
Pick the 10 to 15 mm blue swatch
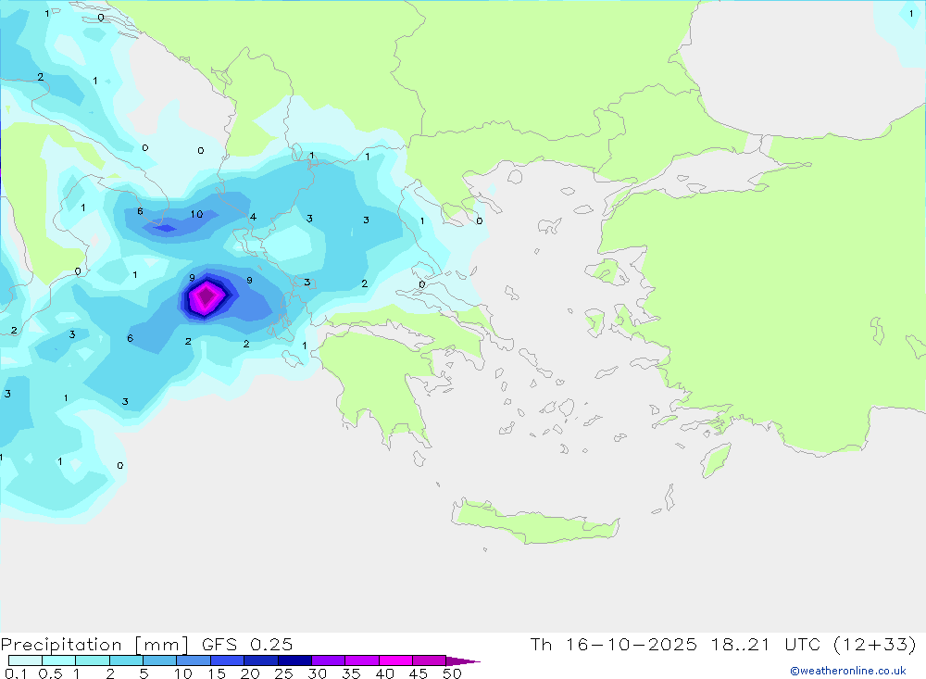coord(194,660)
